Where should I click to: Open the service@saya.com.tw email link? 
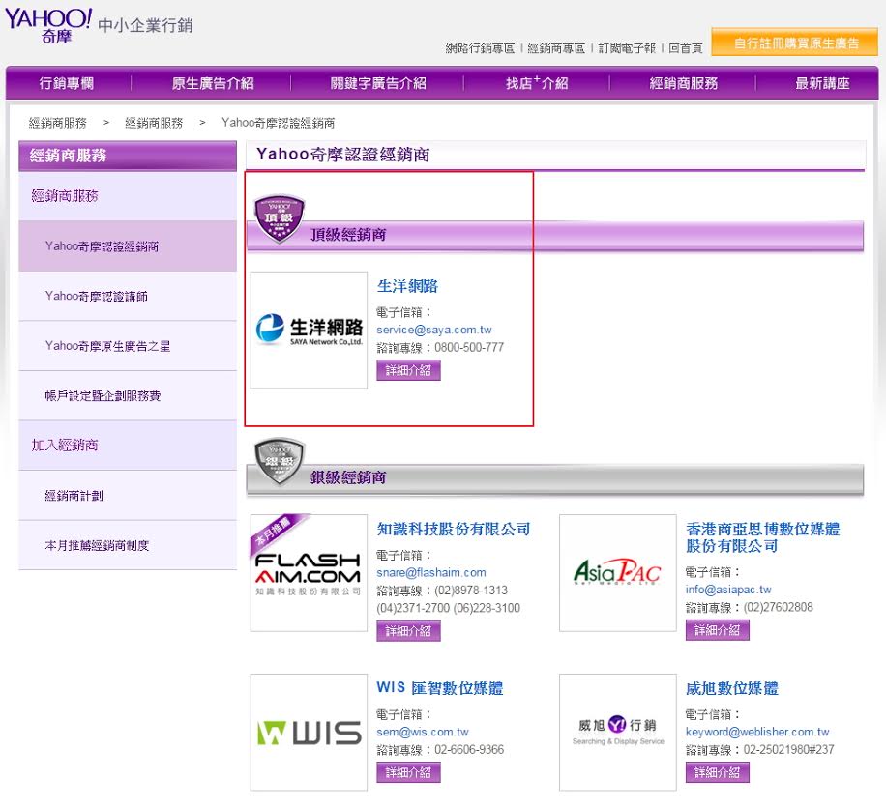click(x=433, y=330)
